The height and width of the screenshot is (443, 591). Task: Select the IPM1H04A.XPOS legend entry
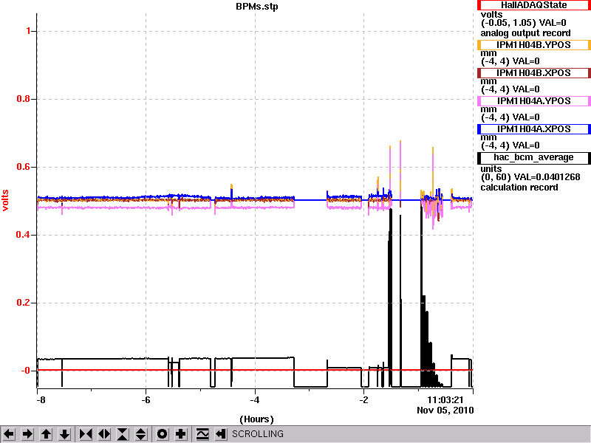pyautogui.click(x=533, y=128)
